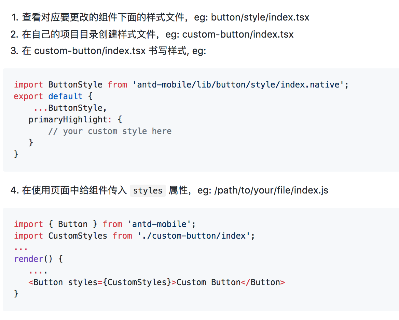Click the 'primaryHighlight' property name
399x320 pixels.
click(x=68, y=119)
